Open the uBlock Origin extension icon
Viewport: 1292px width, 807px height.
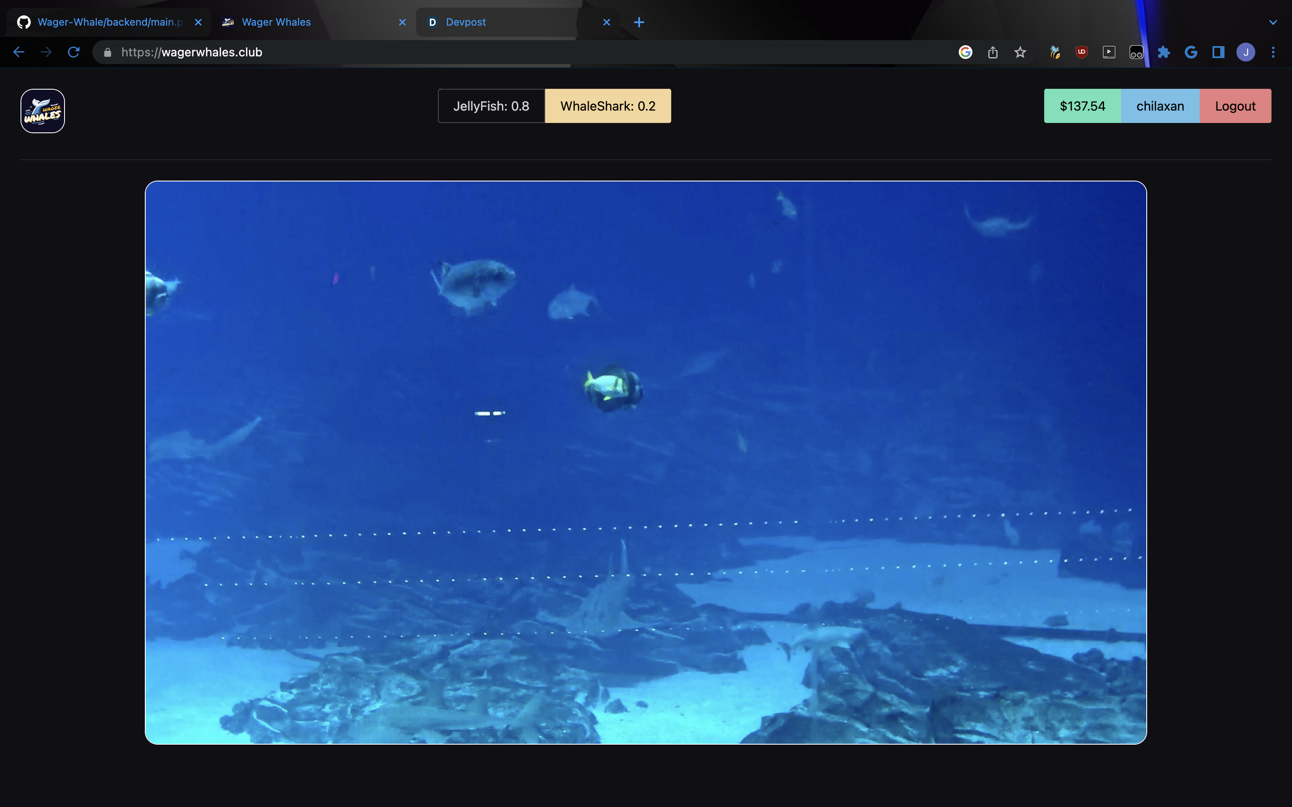[x=1082, y=52]
